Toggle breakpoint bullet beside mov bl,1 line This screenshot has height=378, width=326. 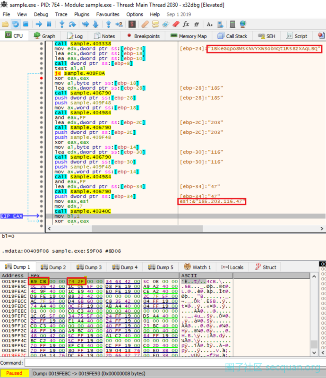[x=42, y=216]
